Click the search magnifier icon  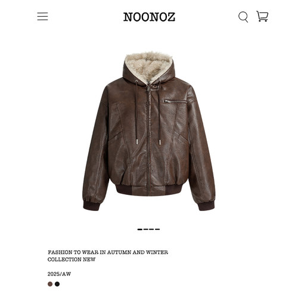[243, 17]
